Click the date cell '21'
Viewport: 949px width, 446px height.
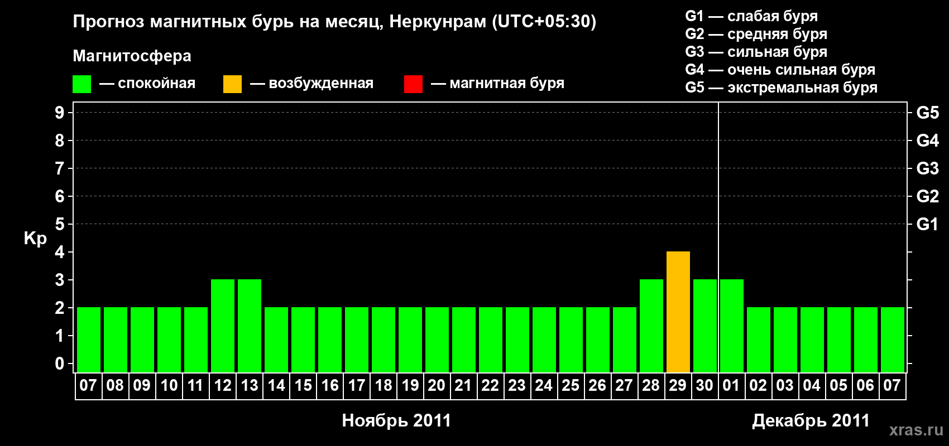[x=464, y=386]
